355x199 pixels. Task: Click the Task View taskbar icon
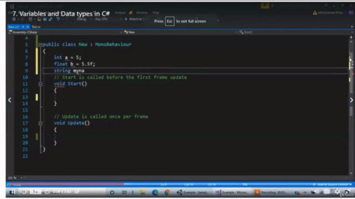[124, 192]
